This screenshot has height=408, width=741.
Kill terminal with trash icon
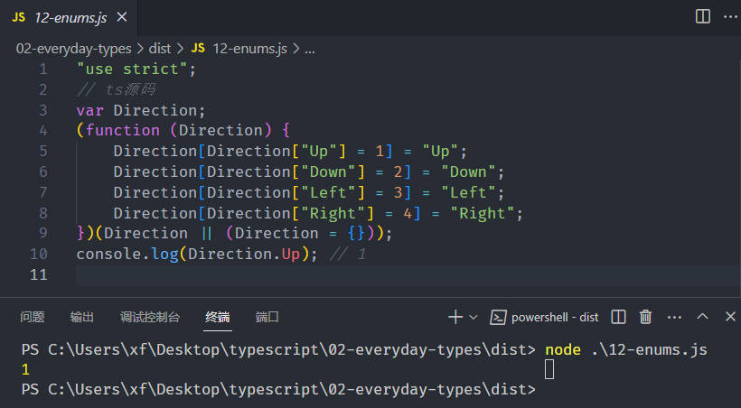tap(645, 317)
